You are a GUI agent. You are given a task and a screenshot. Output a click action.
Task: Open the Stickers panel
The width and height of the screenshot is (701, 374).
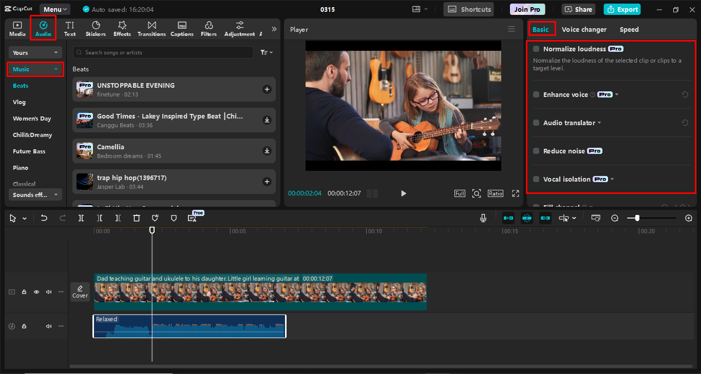pos(96,28)
